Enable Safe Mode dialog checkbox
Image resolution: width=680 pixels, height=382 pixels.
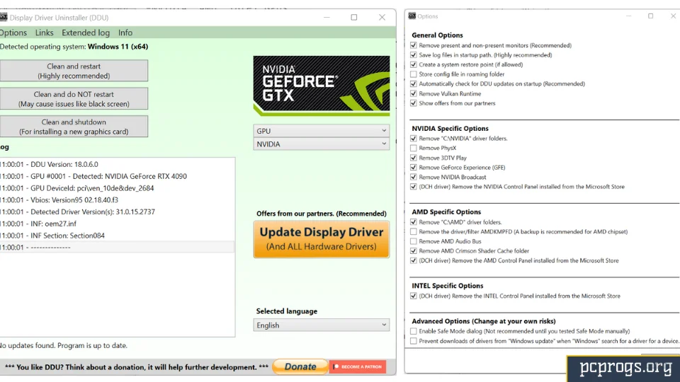pyautogui.click(x=413, y=331)
